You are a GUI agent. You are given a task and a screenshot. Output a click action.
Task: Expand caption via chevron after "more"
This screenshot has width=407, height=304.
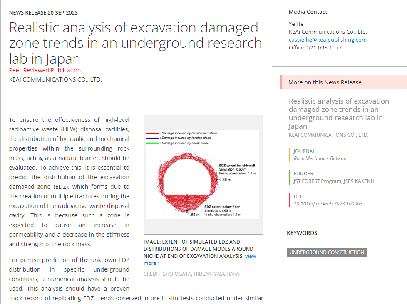click(159, 263)
